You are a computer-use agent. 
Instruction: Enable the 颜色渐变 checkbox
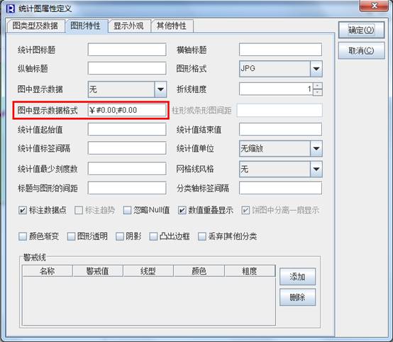[x=23, y=236]
